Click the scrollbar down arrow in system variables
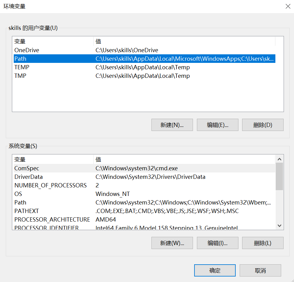This screenshot has width=294, height=282. [x=279, y=225]
